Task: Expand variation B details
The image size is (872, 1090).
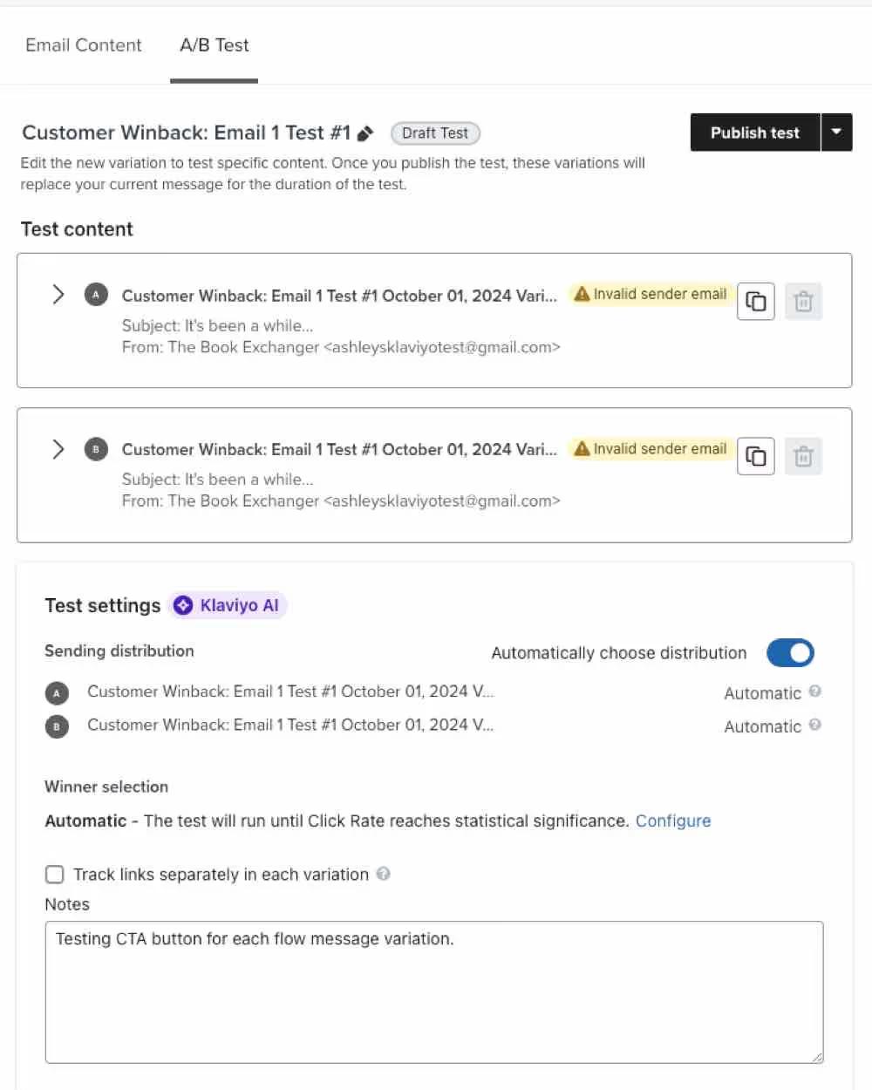Action: tap(58, 449)
